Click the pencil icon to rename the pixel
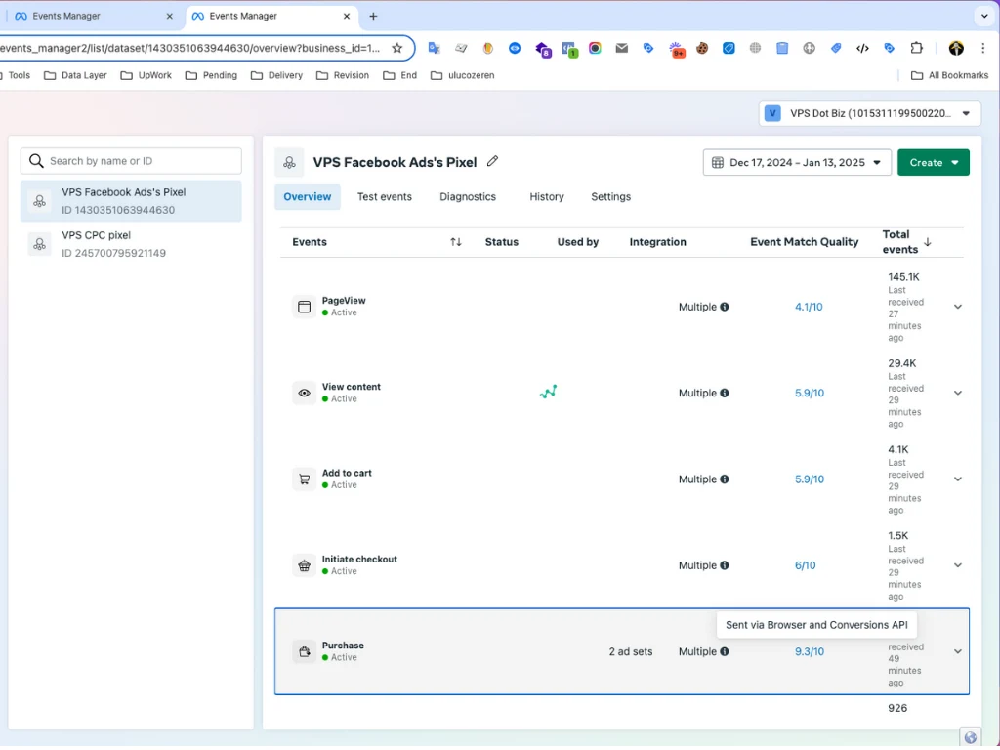 [x=493, y=162]
